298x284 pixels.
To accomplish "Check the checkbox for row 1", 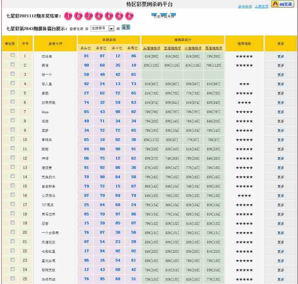I will [x=13, y=55].
